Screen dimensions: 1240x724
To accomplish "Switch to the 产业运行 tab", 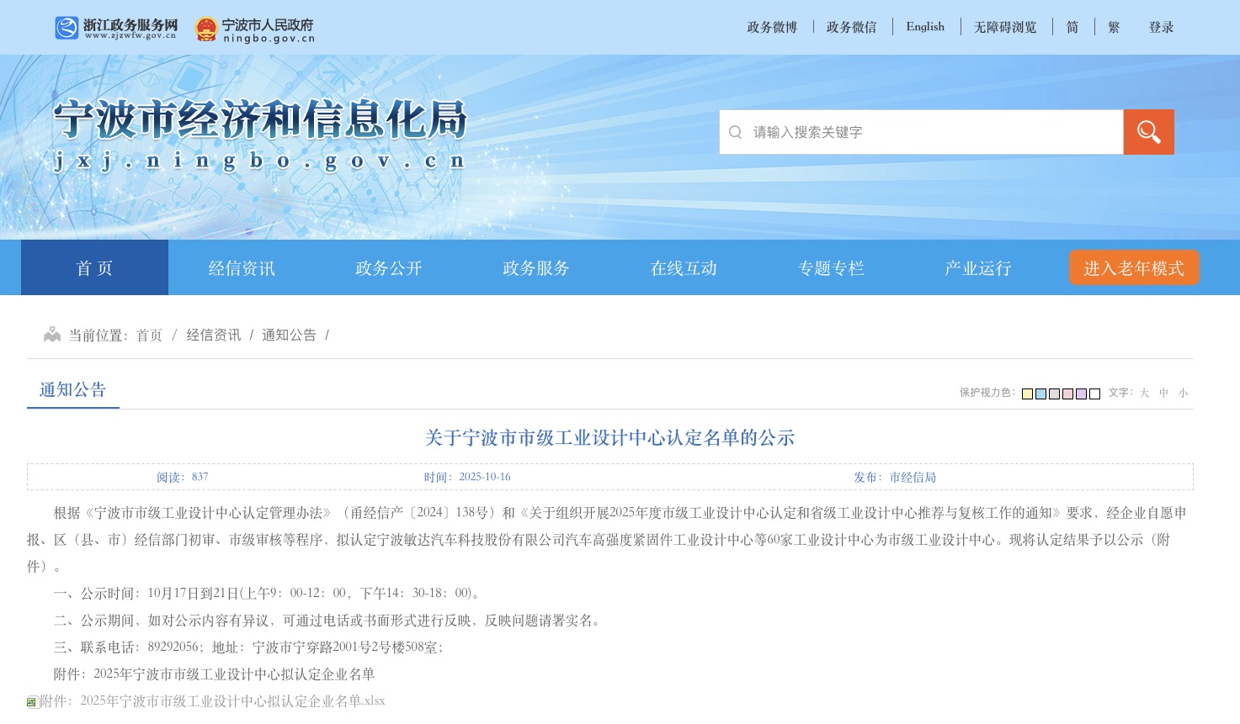I will (977, 267).
